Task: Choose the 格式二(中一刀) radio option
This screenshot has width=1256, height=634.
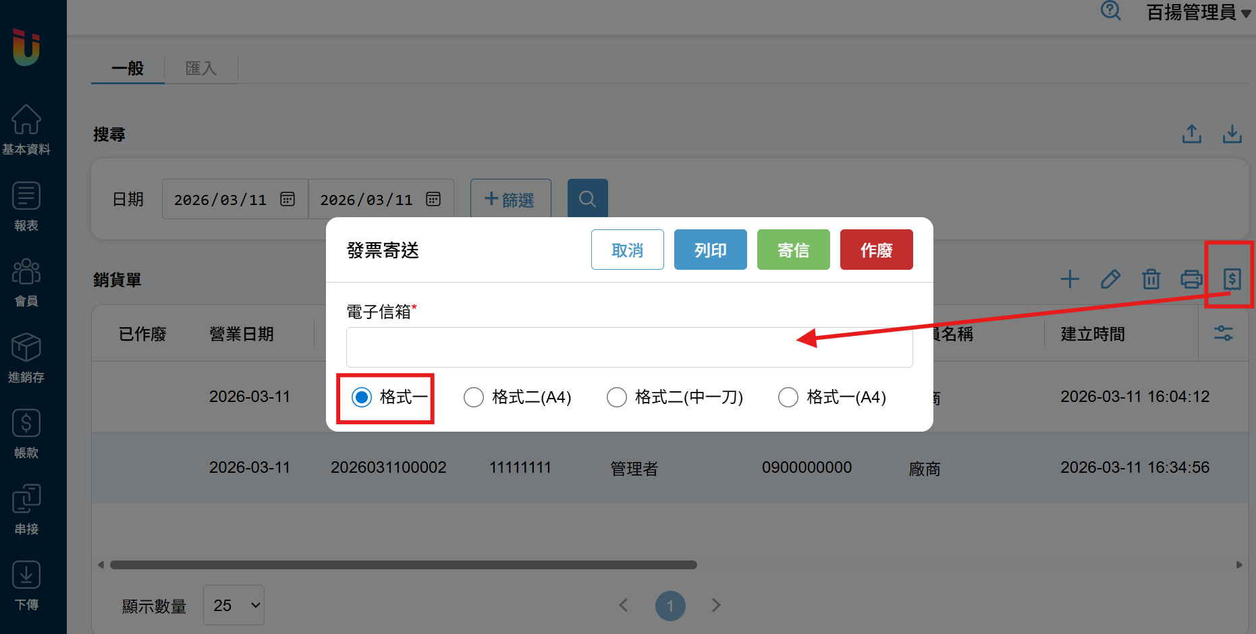Action: [617, 397]
